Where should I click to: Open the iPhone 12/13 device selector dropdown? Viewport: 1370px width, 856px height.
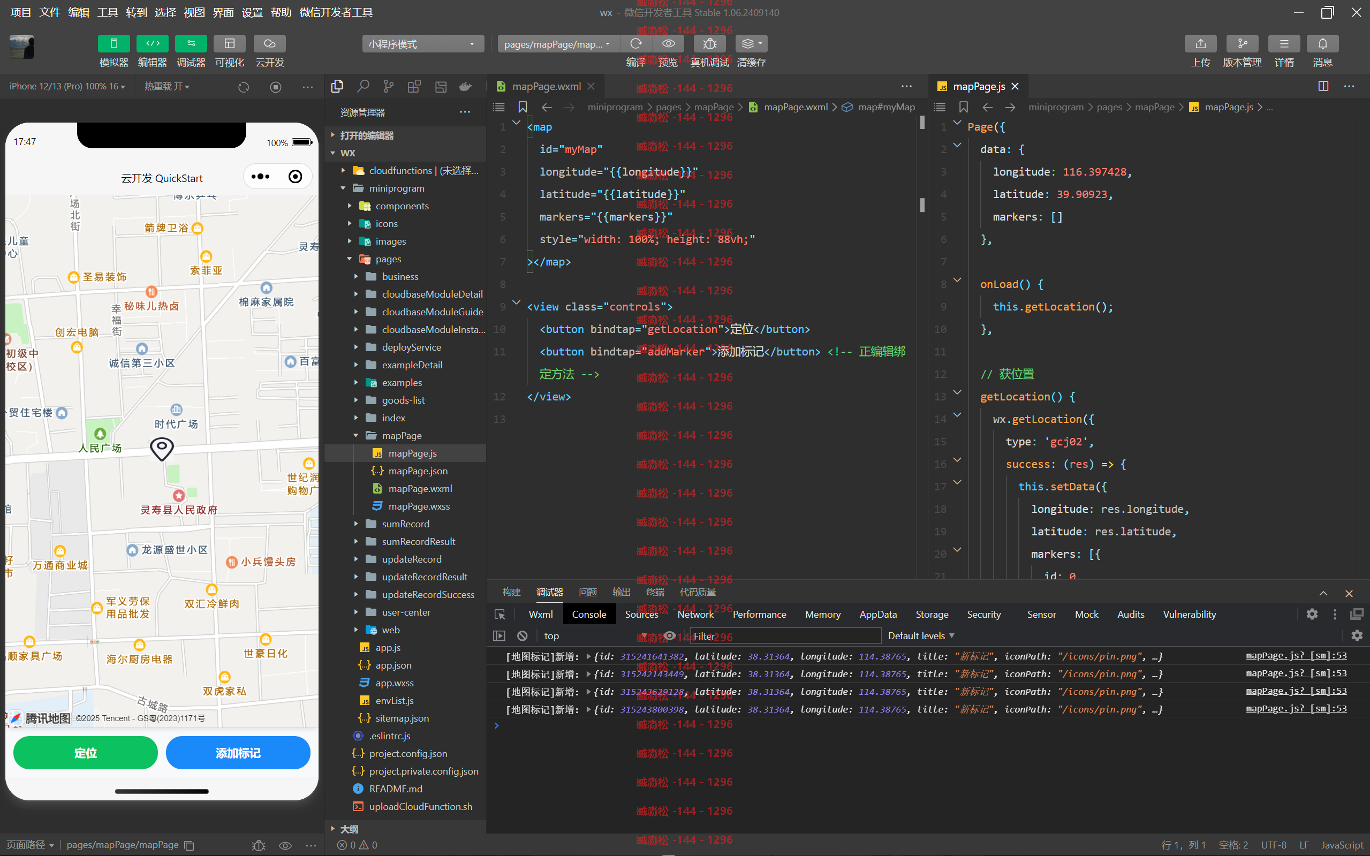coord(67,86)
